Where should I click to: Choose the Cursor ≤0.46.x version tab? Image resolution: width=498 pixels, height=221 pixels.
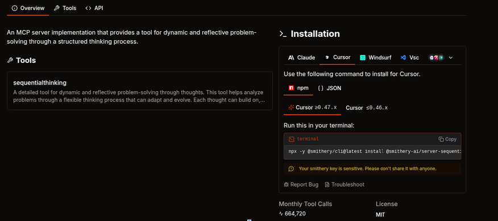click(x=367, y=108)
